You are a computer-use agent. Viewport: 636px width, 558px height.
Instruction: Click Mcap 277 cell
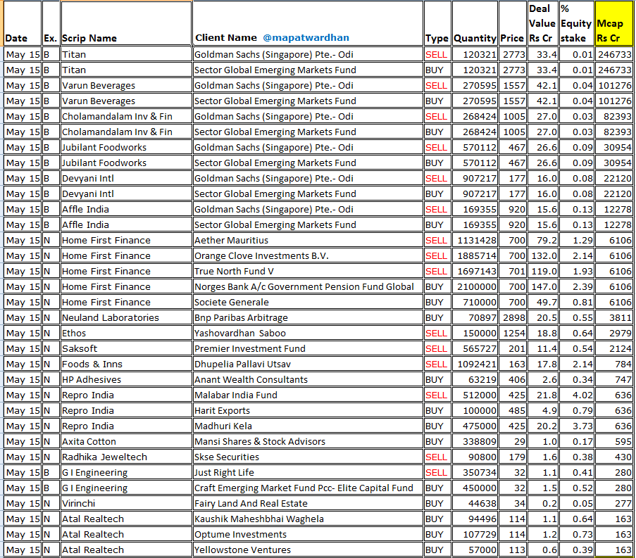[614, 503]
